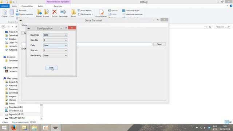The height and width of the screenshot is (131, 233).
Task: Select PKBACK# 001 (K:) drive
Action: (15, 118)
